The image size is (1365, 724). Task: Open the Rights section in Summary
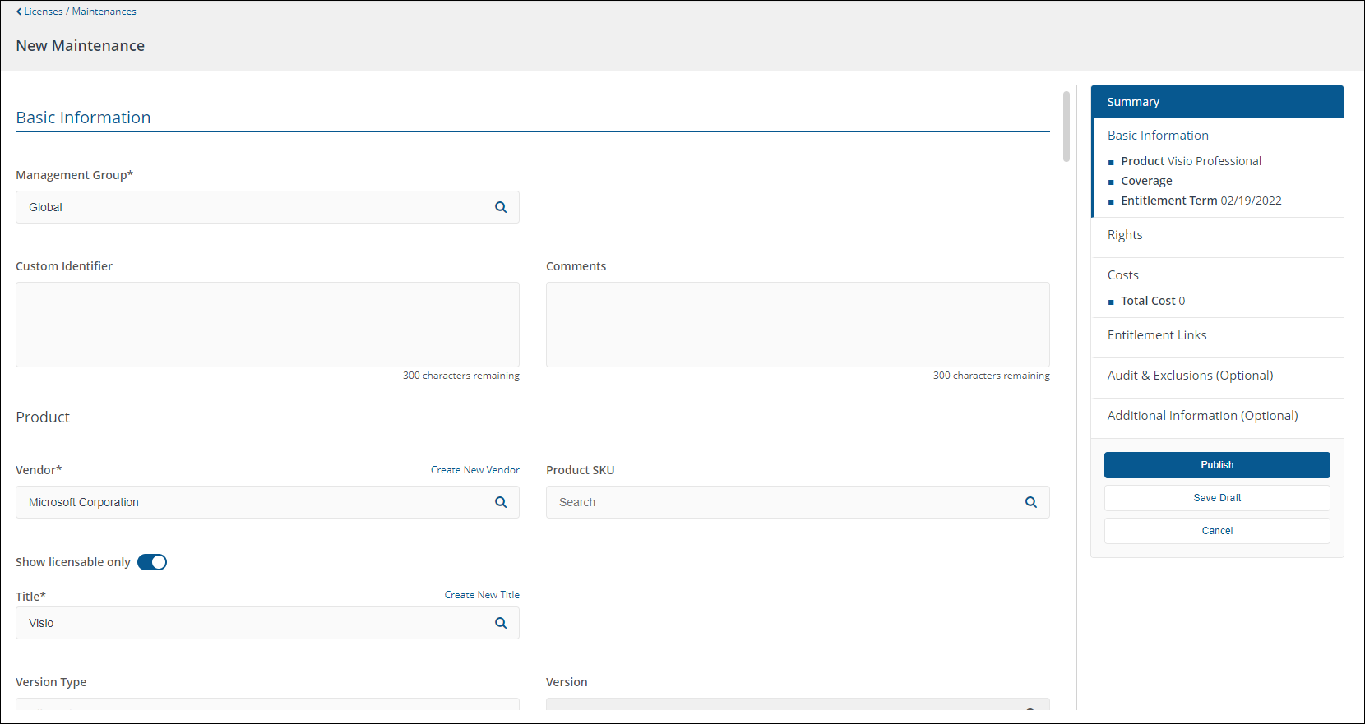(x=1125, y=235)
